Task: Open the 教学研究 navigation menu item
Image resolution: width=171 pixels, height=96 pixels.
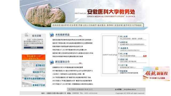Action: pyautogui.click(x=127, y=25)
